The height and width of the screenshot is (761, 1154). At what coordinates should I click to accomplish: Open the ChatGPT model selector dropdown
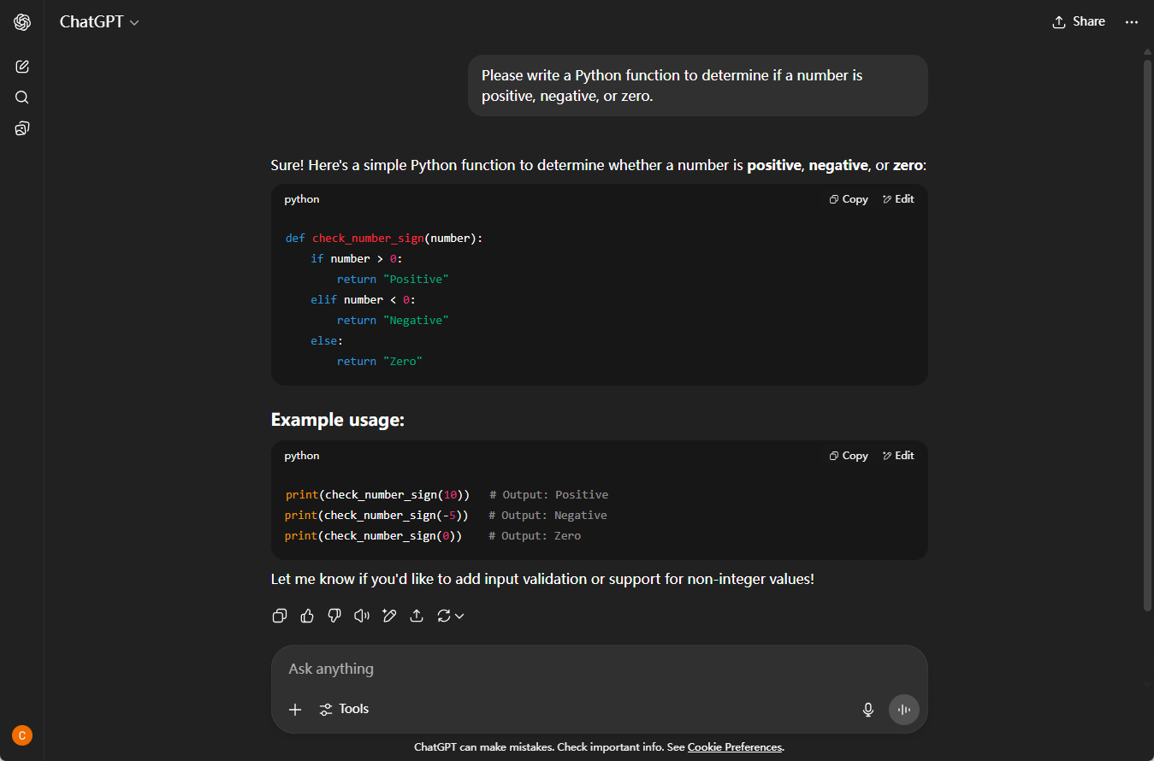tap(99, 22)
